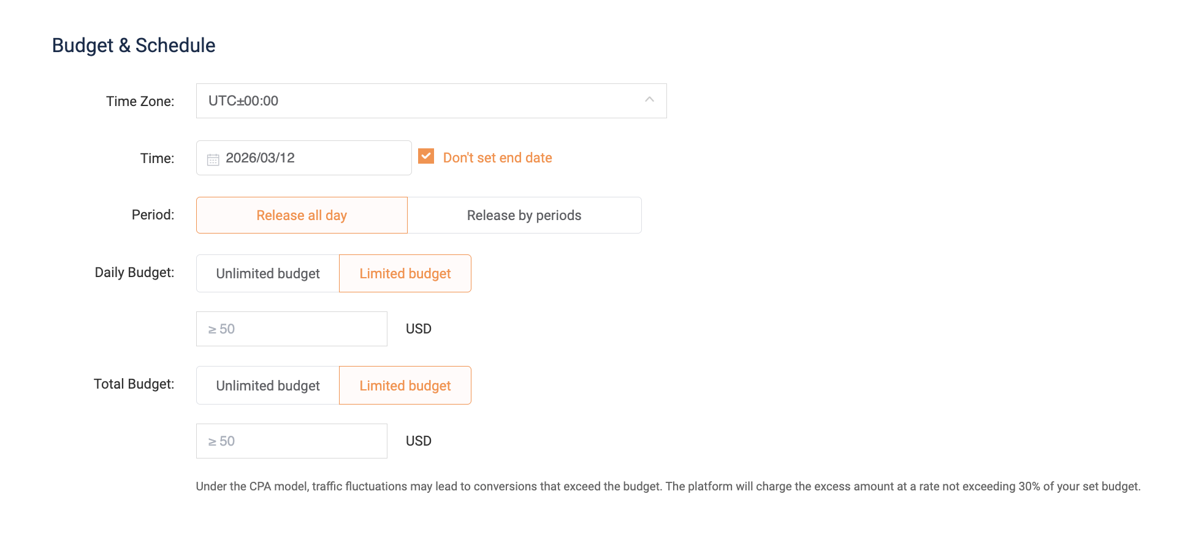
Task: Focus the Total Budget amount input field
Action: [x=292, y=441]
